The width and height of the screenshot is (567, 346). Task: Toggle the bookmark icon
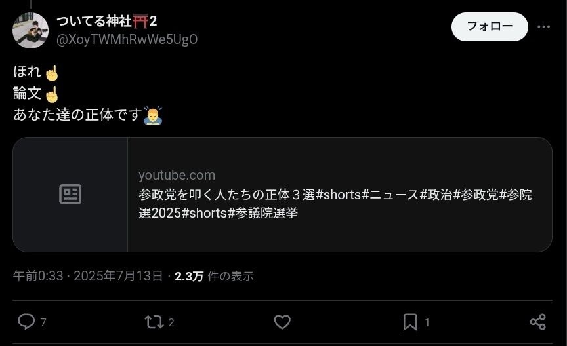pyautogui.click(x=410, y=322)
